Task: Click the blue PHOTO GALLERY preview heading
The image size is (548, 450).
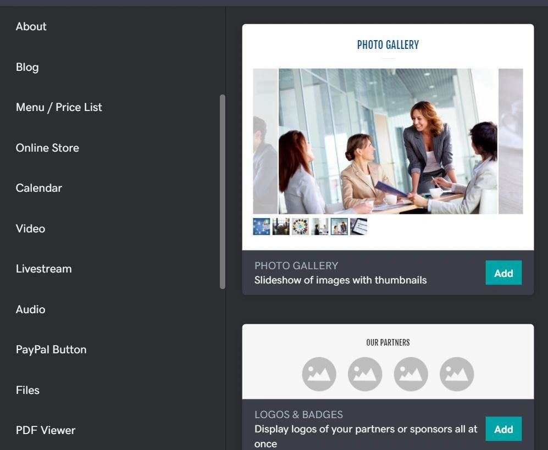Action: coord(388,45)
